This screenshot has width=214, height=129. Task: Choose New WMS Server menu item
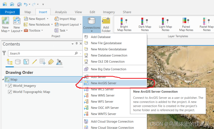click(x=106, y=95)
